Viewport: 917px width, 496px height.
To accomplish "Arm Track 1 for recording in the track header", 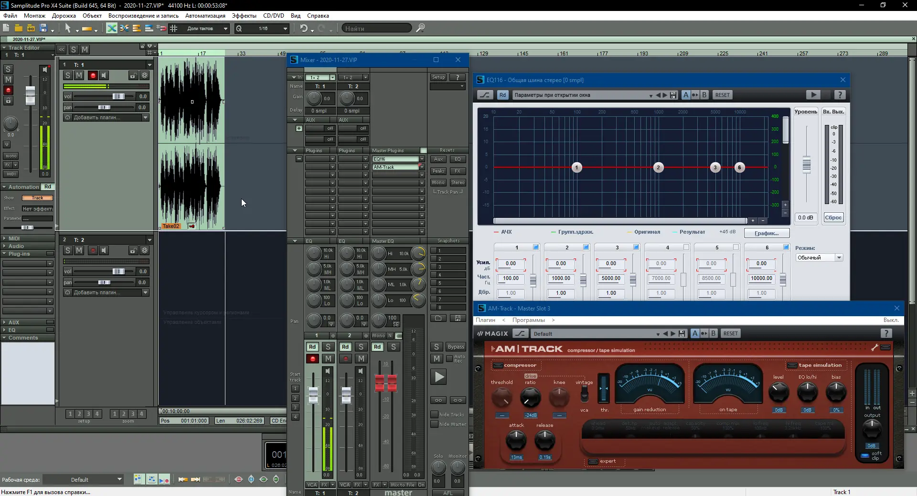I will [x=93, y=75].
